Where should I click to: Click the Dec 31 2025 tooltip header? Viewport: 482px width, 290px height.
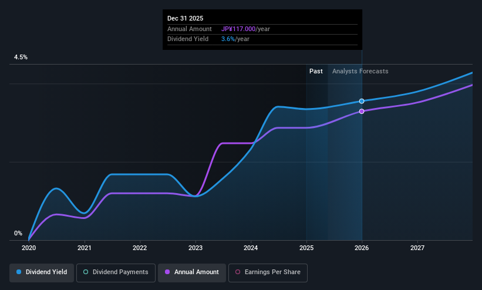tap(186, 18)
